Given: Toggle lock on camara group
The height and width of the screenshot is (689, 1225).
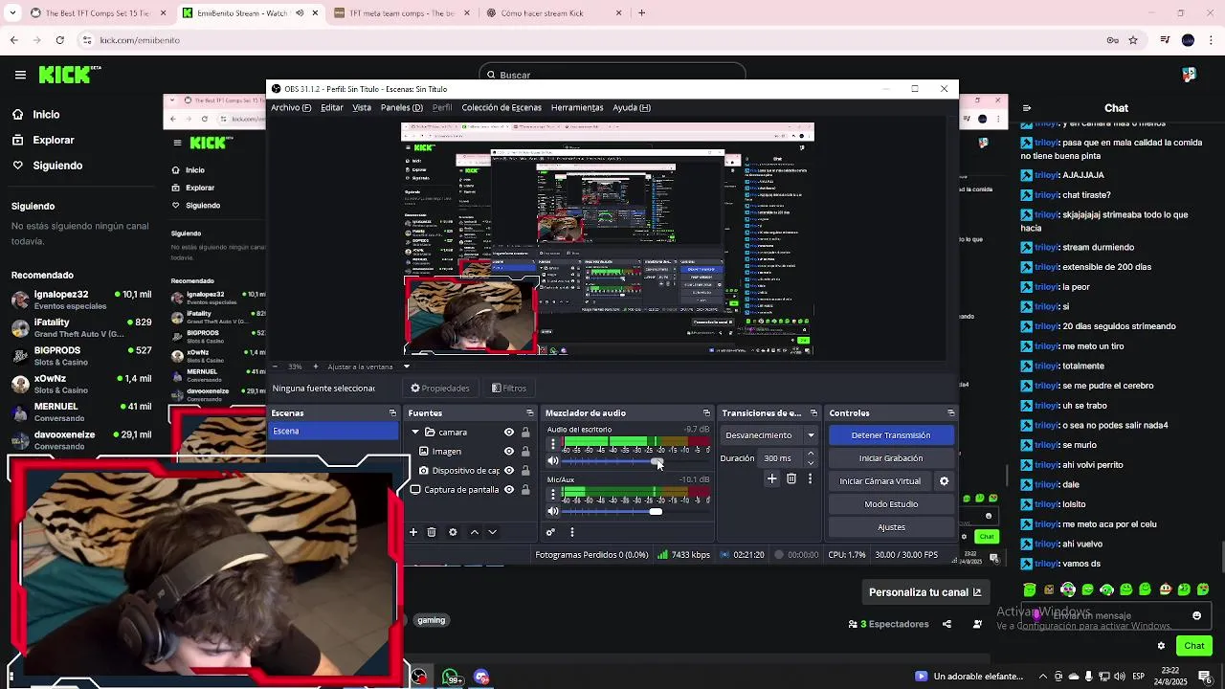Looking at the screenshot, I should pyautogui.click(x=525, y=433).
